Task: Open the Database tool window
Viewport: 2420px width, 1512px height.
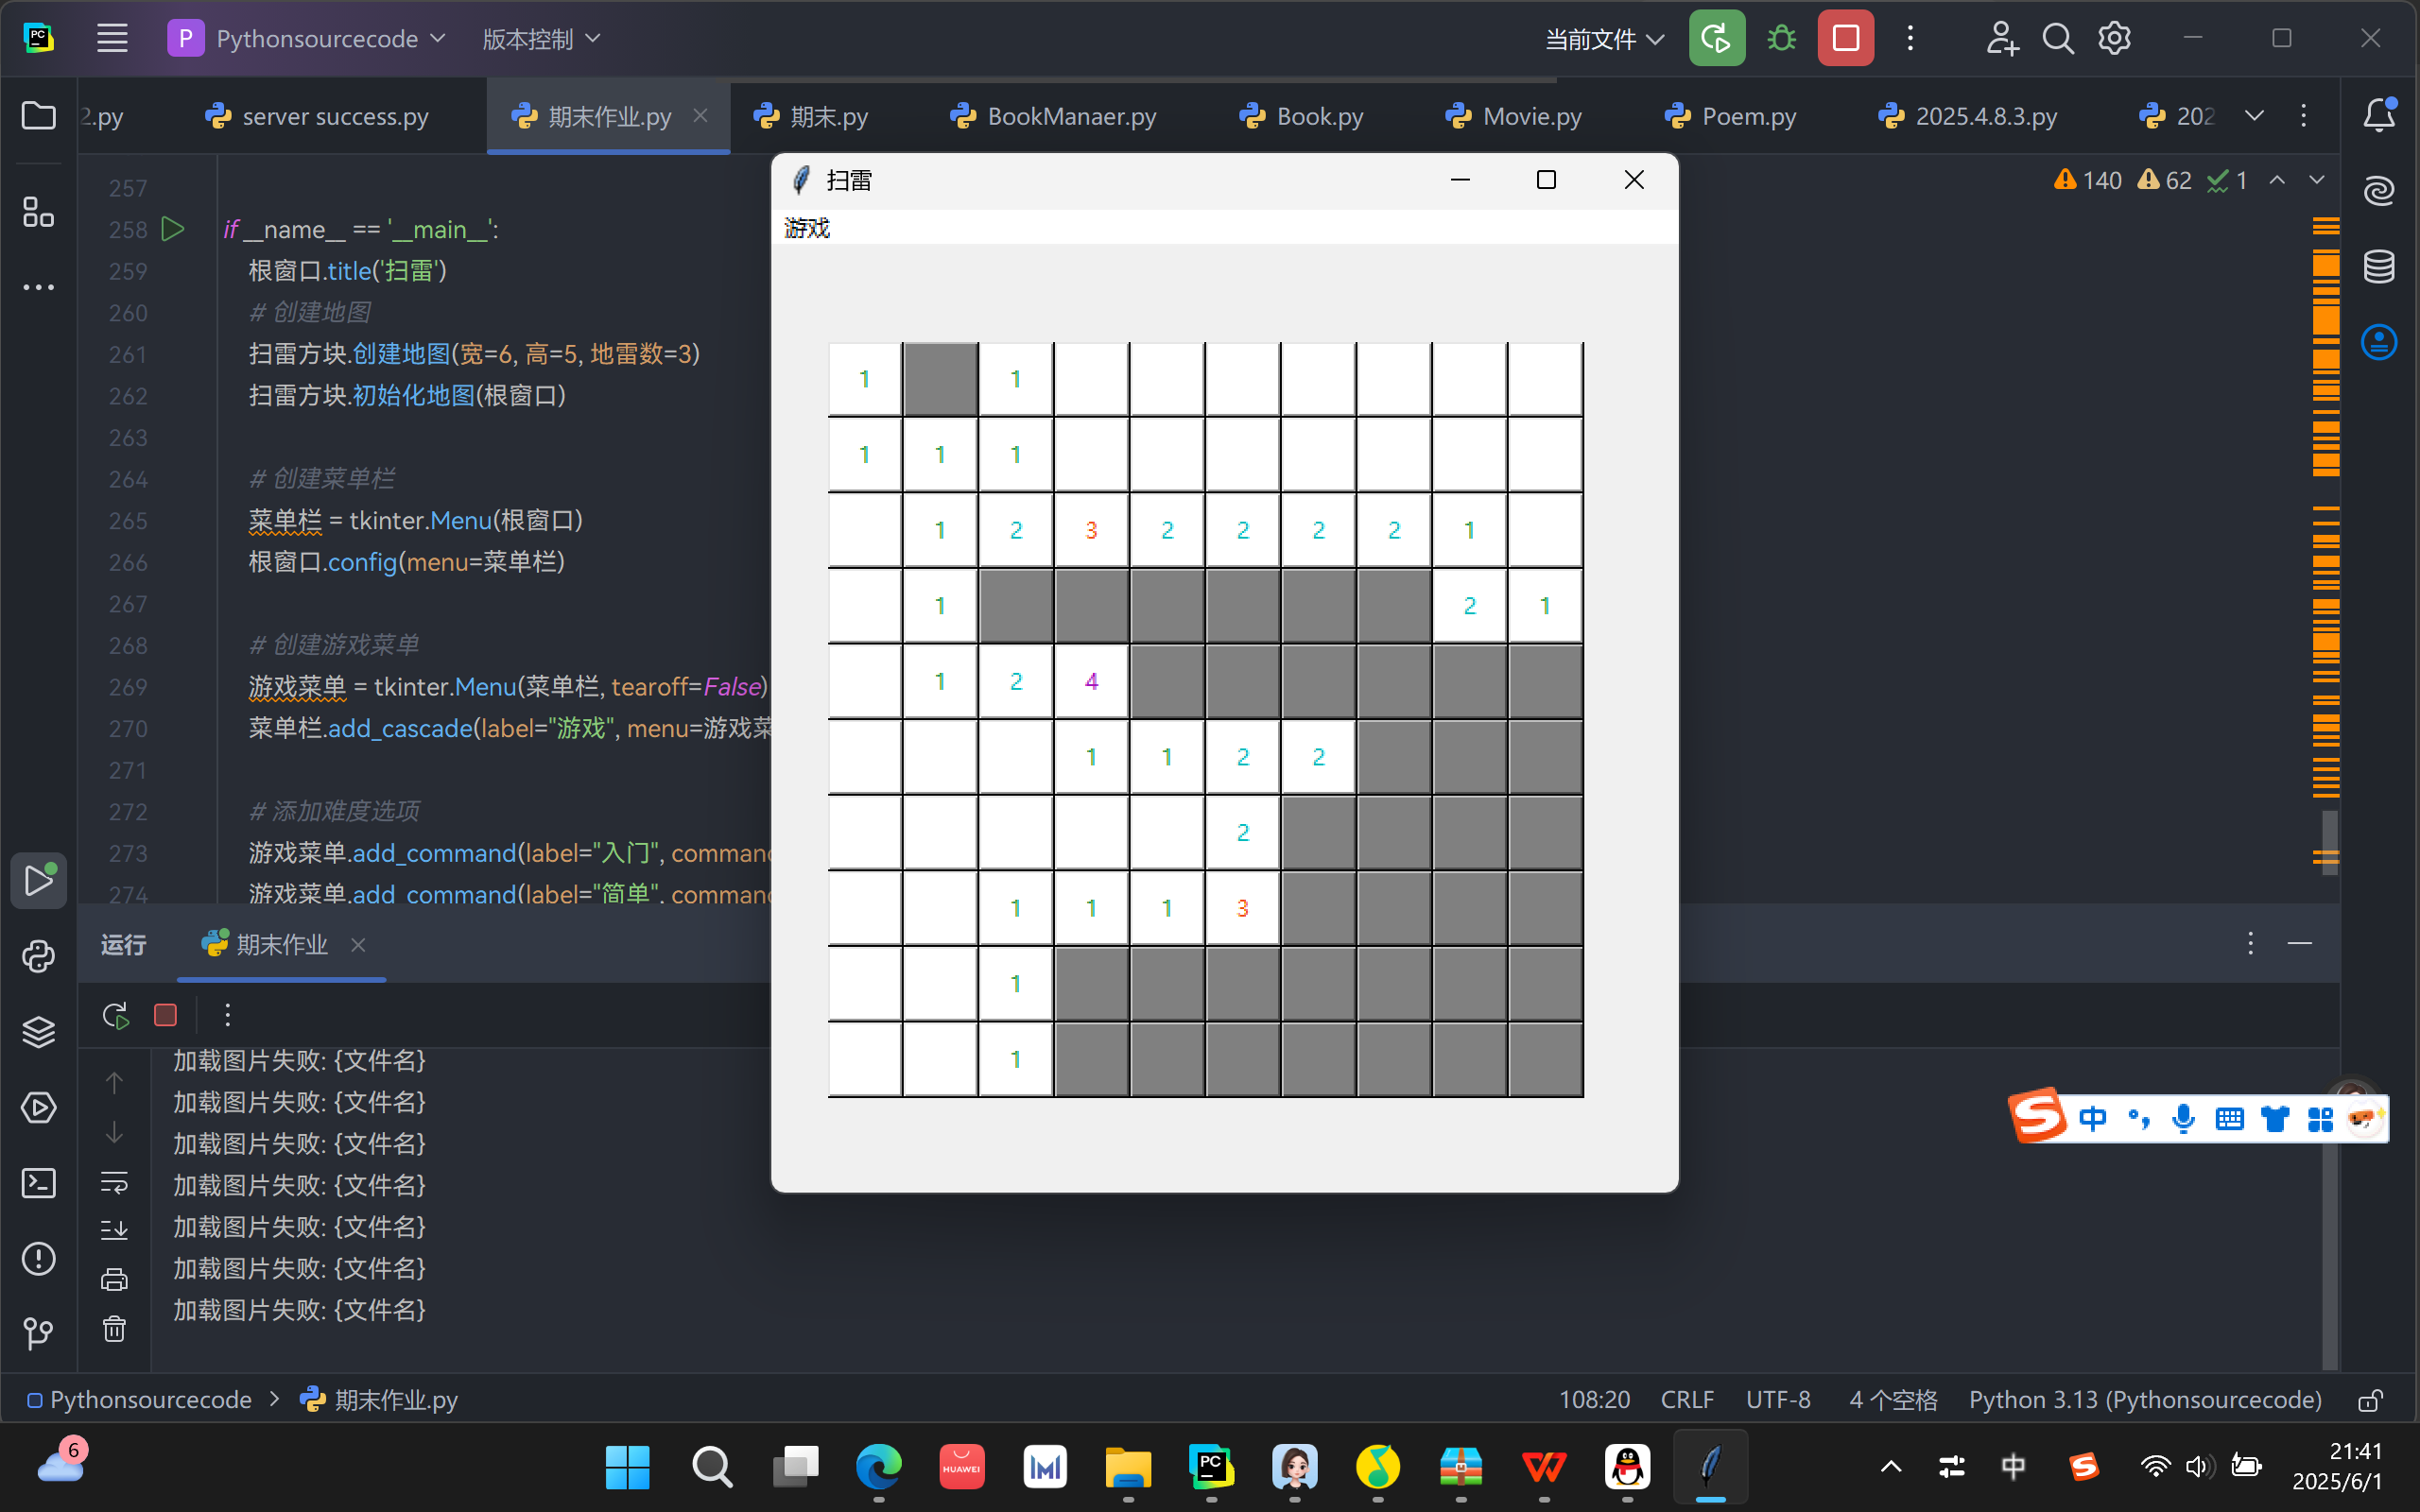Action: coord(2379,267)
